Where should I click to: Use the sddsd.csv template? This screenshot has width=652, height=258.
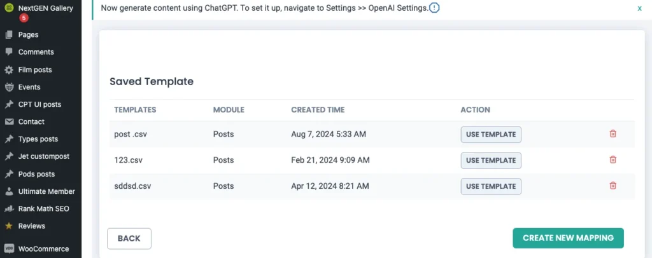click(x=491, y=186)
